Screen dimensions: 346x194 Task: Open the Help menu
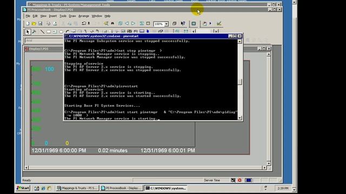[108, 16]
